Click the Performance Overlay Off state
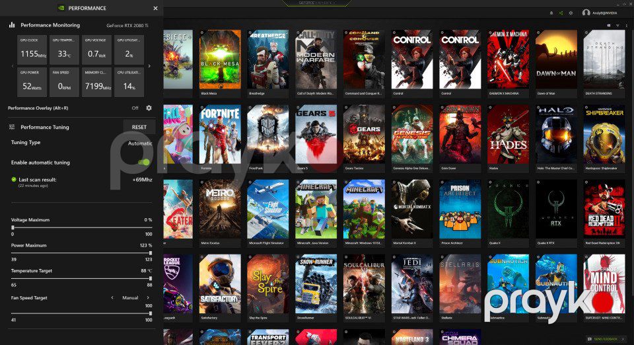 (x=135, y=108)
